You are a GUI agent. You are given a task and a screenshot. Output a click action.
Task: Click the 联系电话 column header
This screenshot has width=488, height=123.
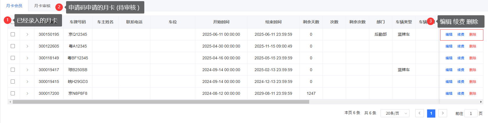point(134,22)
